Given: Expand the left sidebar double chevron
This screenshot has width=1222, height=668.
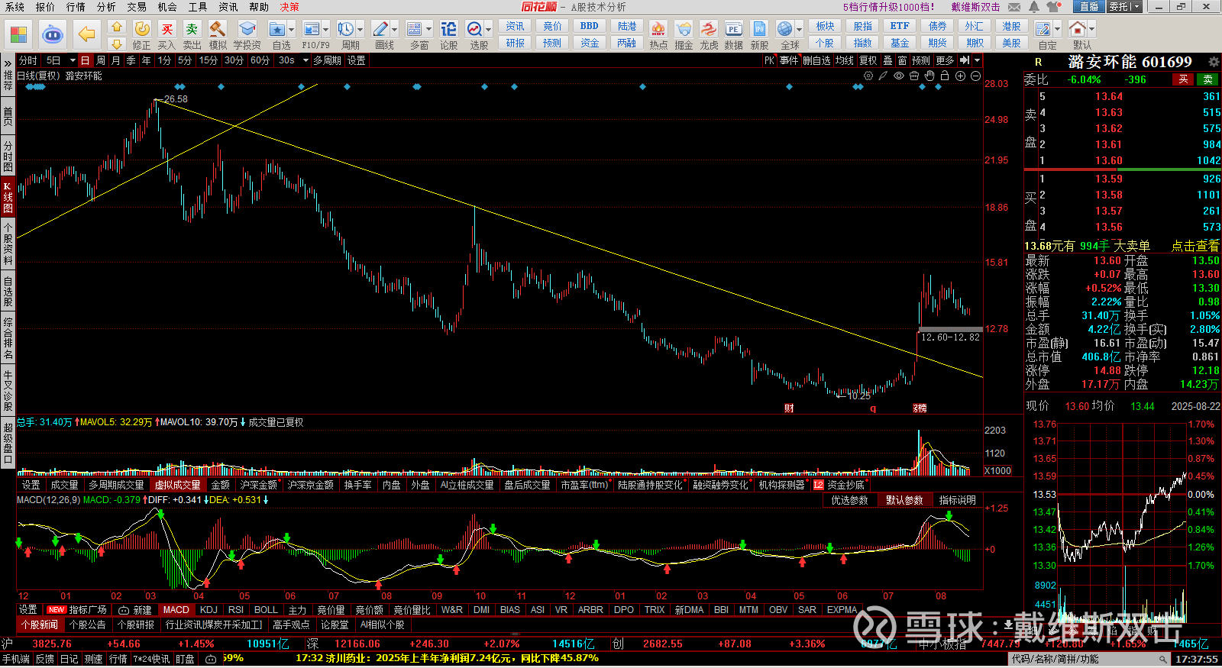Looking at the screenshot, I should click(8, 63).
